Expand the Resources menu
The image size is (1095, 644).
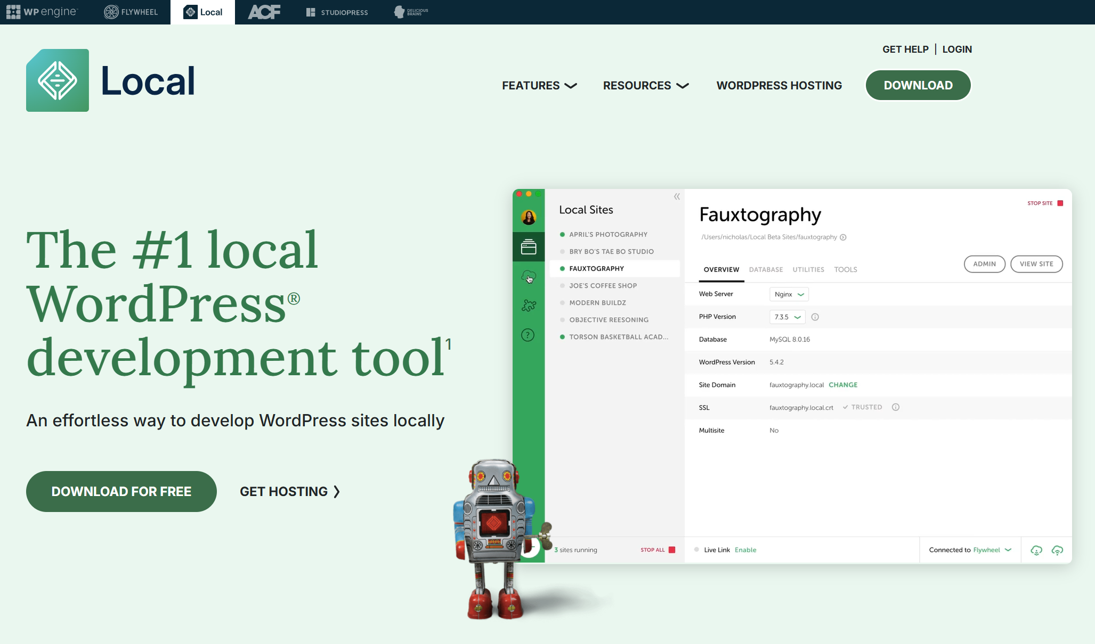pyautogui.click(x=645, y=85)
